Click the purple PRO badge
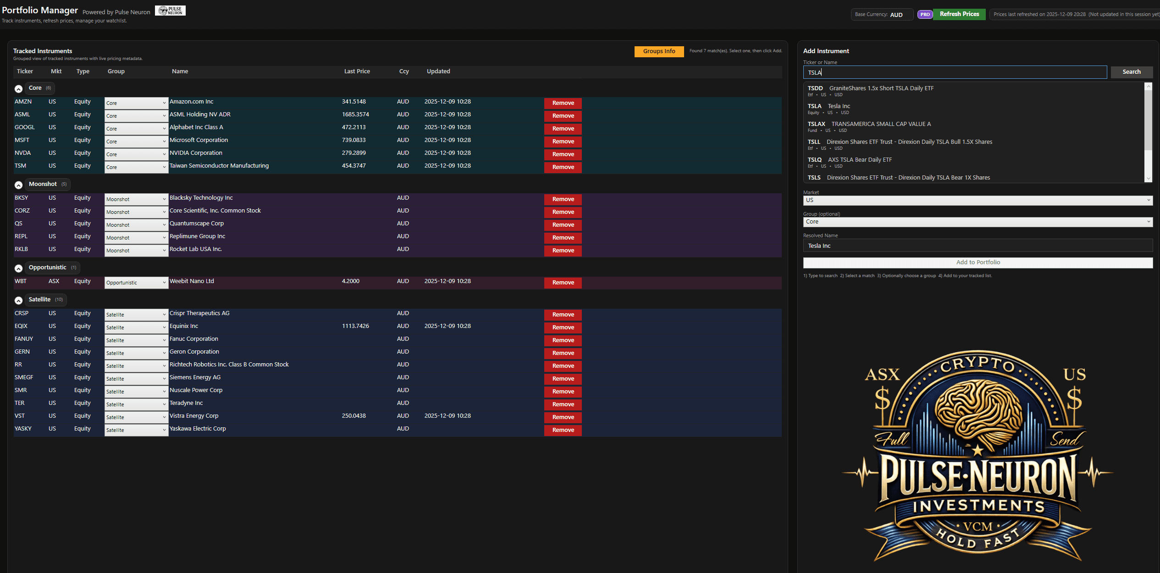This screenshot has height=573, width=1160. [925, 14]
